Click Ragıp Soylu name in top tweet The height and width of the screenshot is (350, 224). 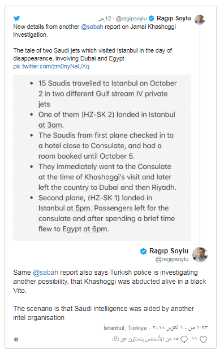(174, 18)
